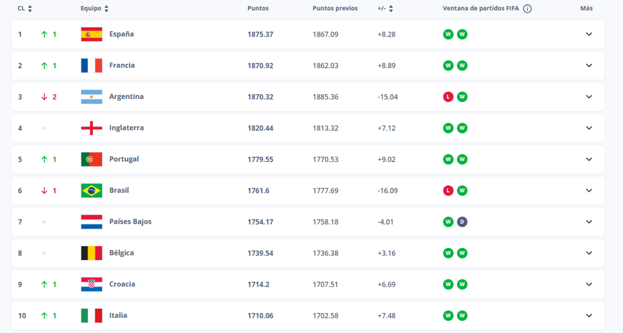Open the Bélgica team name
This screenshot has height=333, width=623.
click(x=121, y=253)
